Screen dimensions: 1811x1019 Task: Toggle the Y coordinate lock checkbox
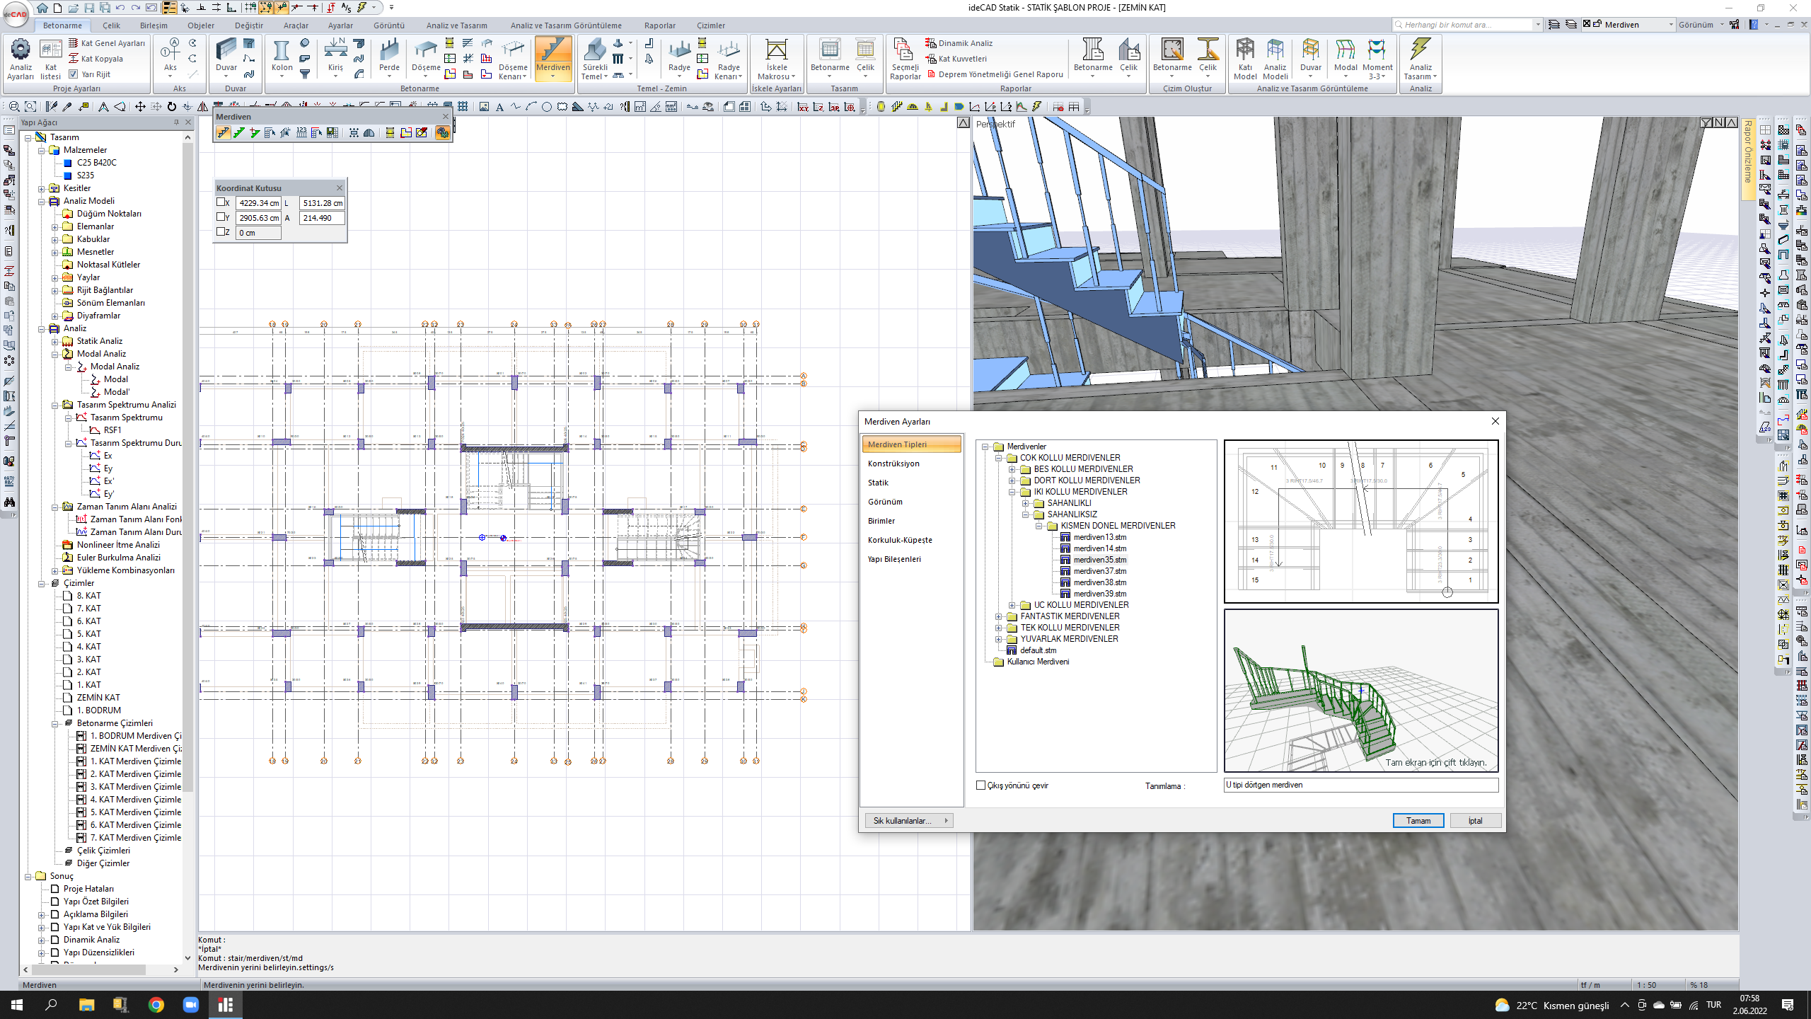pos(221,217)
